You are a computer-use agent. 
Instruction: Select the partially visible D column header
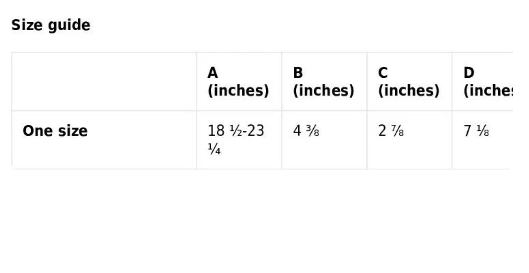487,82
